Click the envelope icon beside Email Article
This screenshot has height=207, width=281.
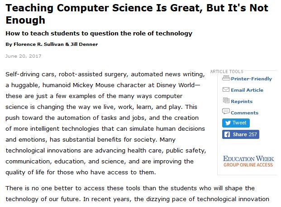point(226,89)
